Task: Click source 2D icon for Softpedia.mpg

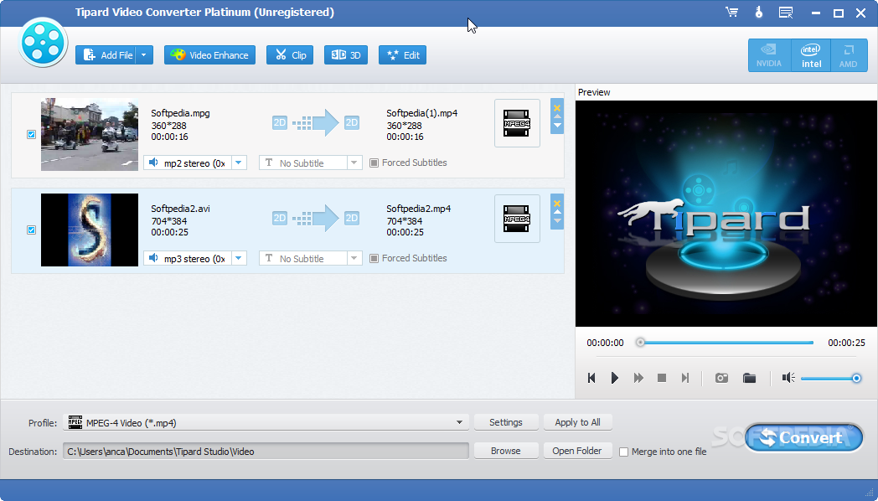Action: [280, 122]
